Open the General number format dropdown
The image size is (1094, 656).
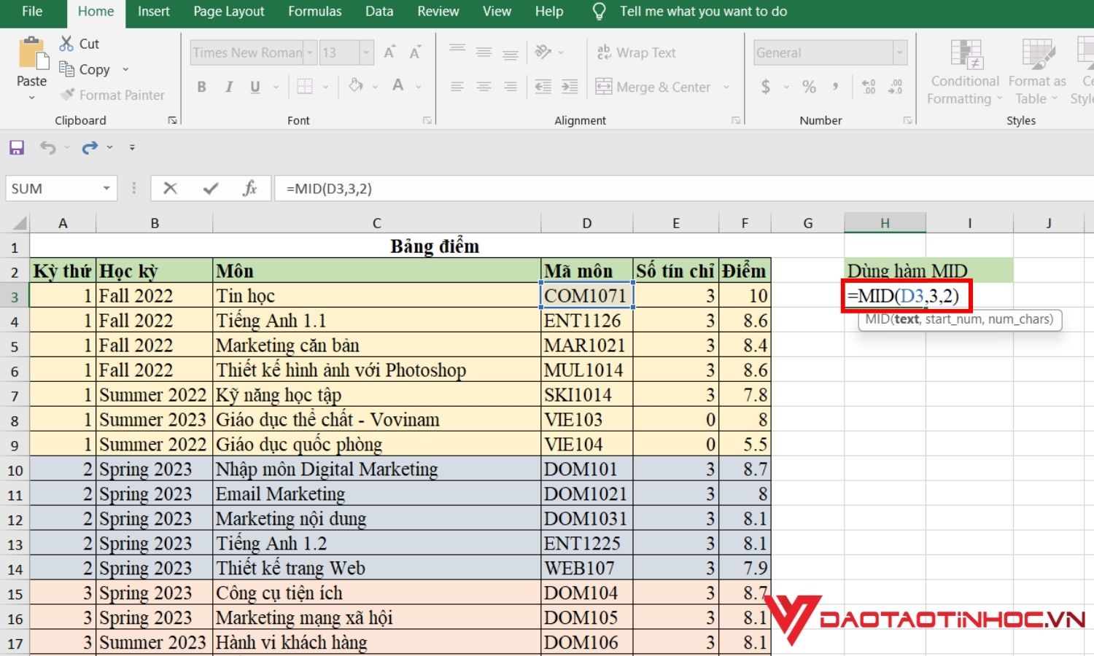[x=900, y=52]
